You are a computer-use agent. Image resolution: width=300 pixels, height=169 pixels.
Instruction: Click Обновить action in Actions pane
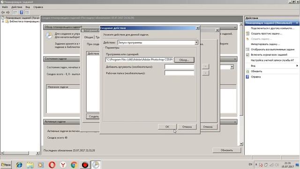click(256, 71)
